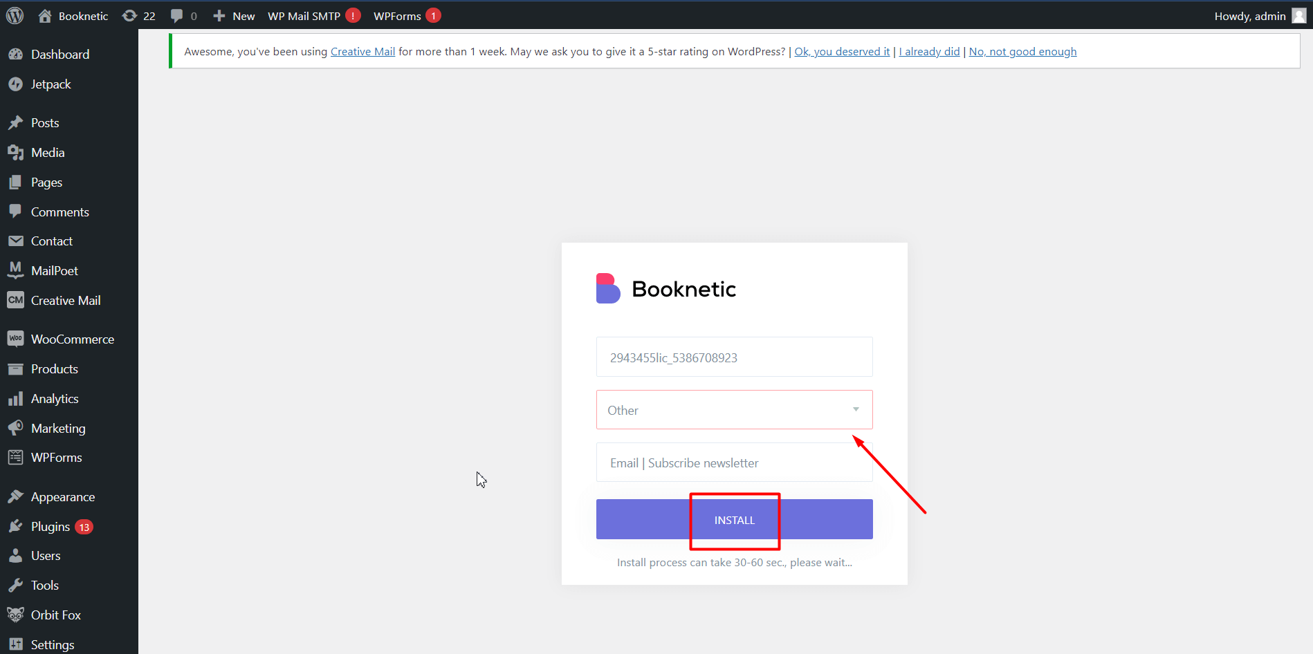Click the Creative Mail sidebar icon
The width and height of the screenshot is (1313, 654).
coord(15,301)
